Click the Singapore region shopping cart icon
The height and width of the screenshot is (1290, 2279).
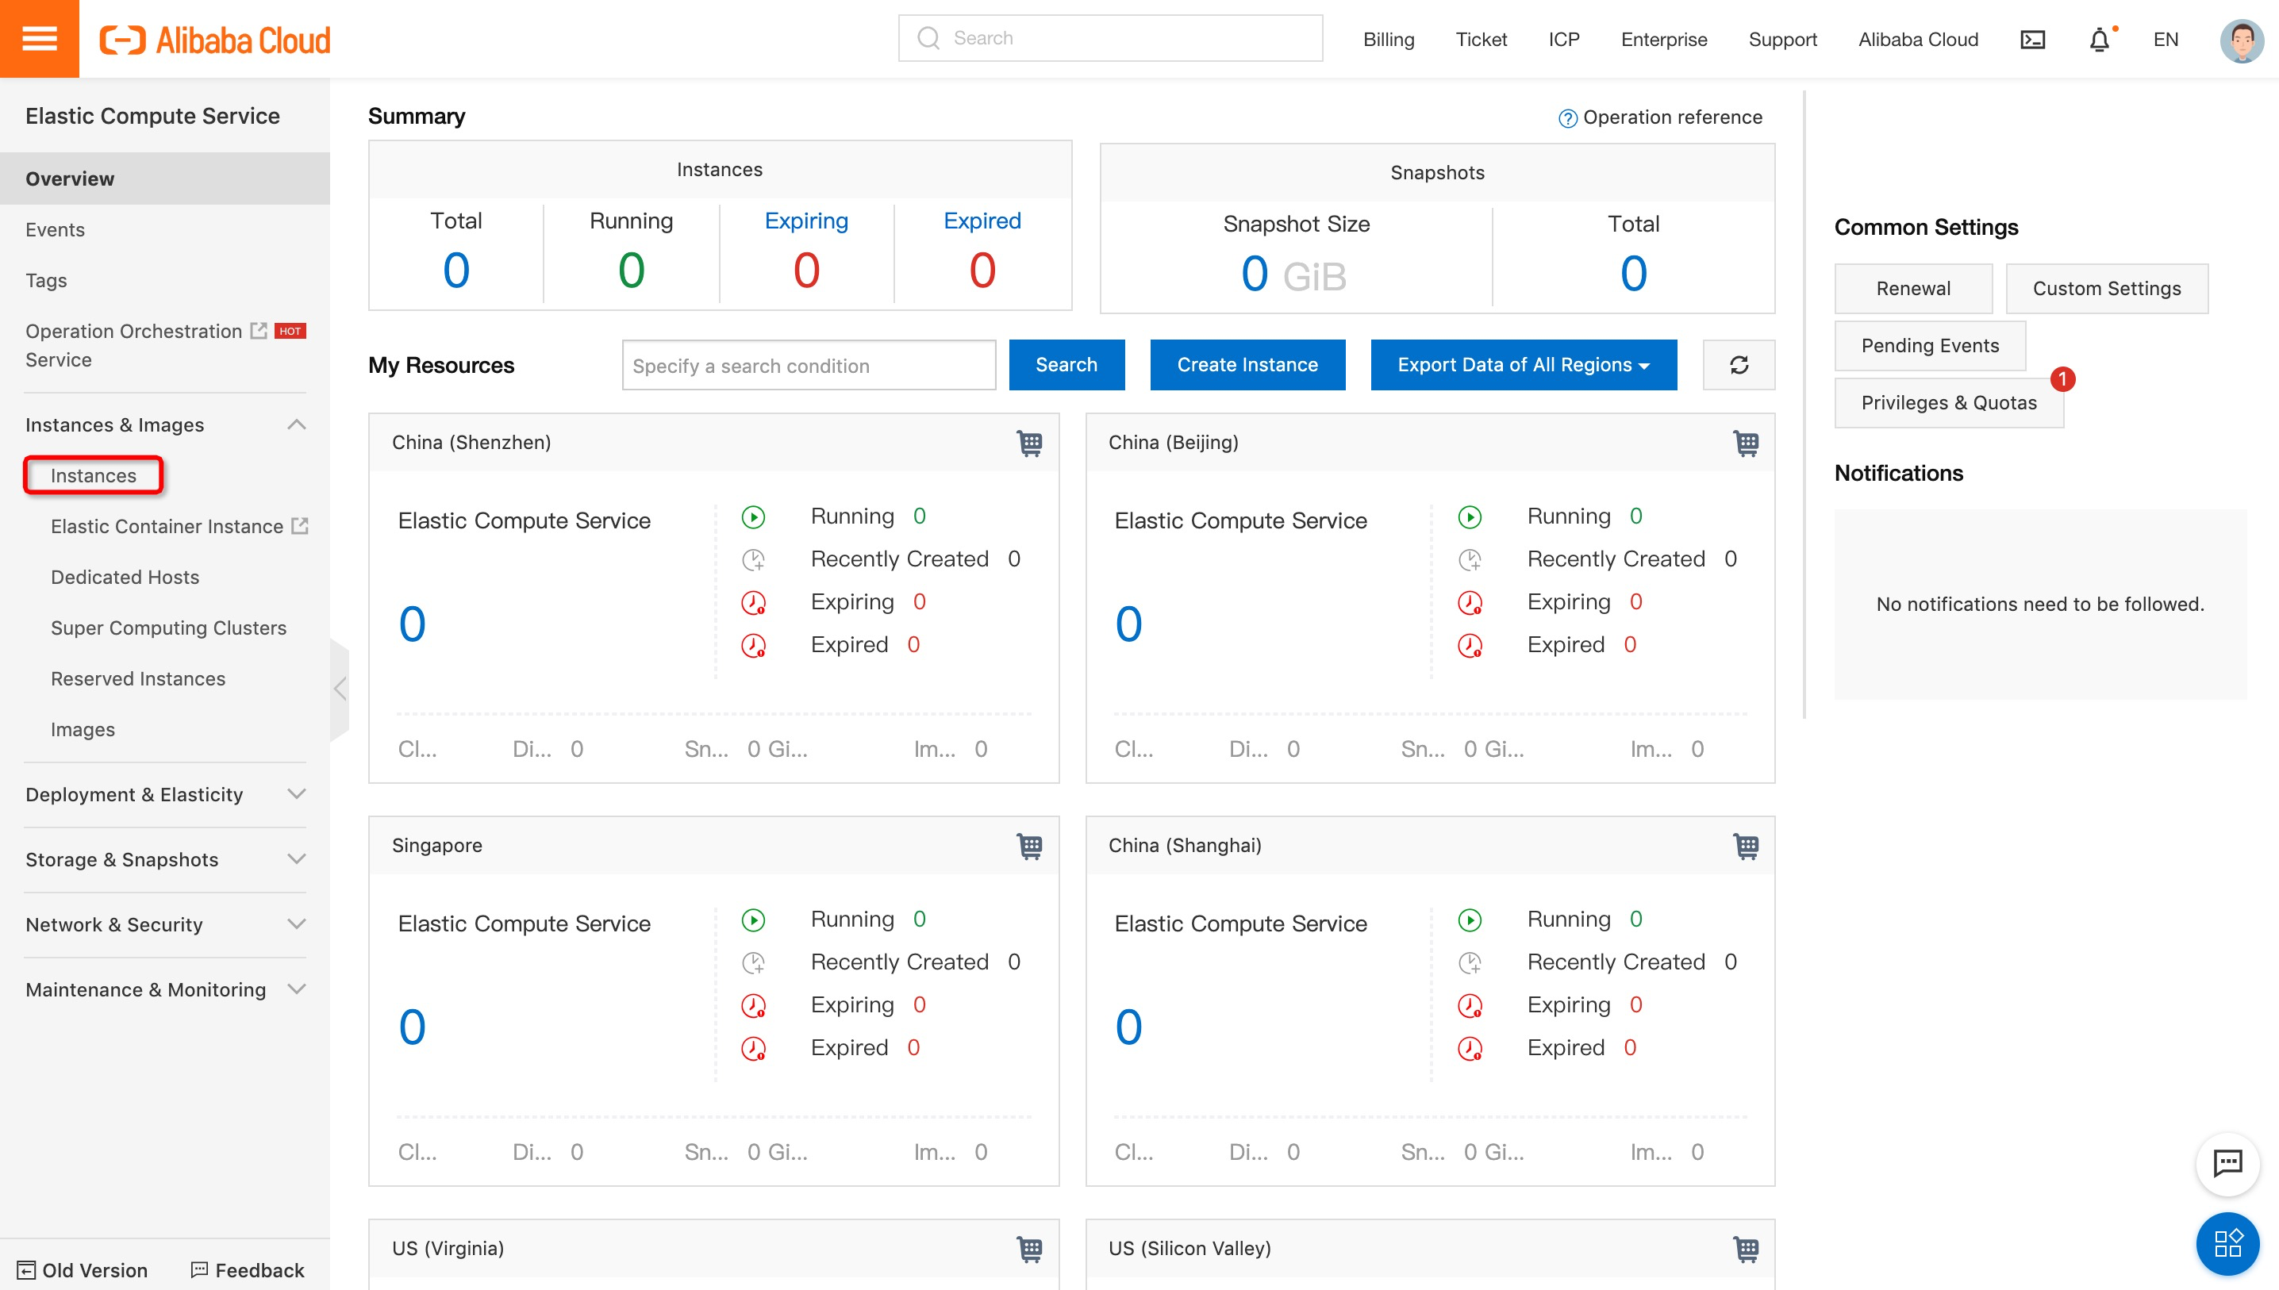(x=1028, y=847)
